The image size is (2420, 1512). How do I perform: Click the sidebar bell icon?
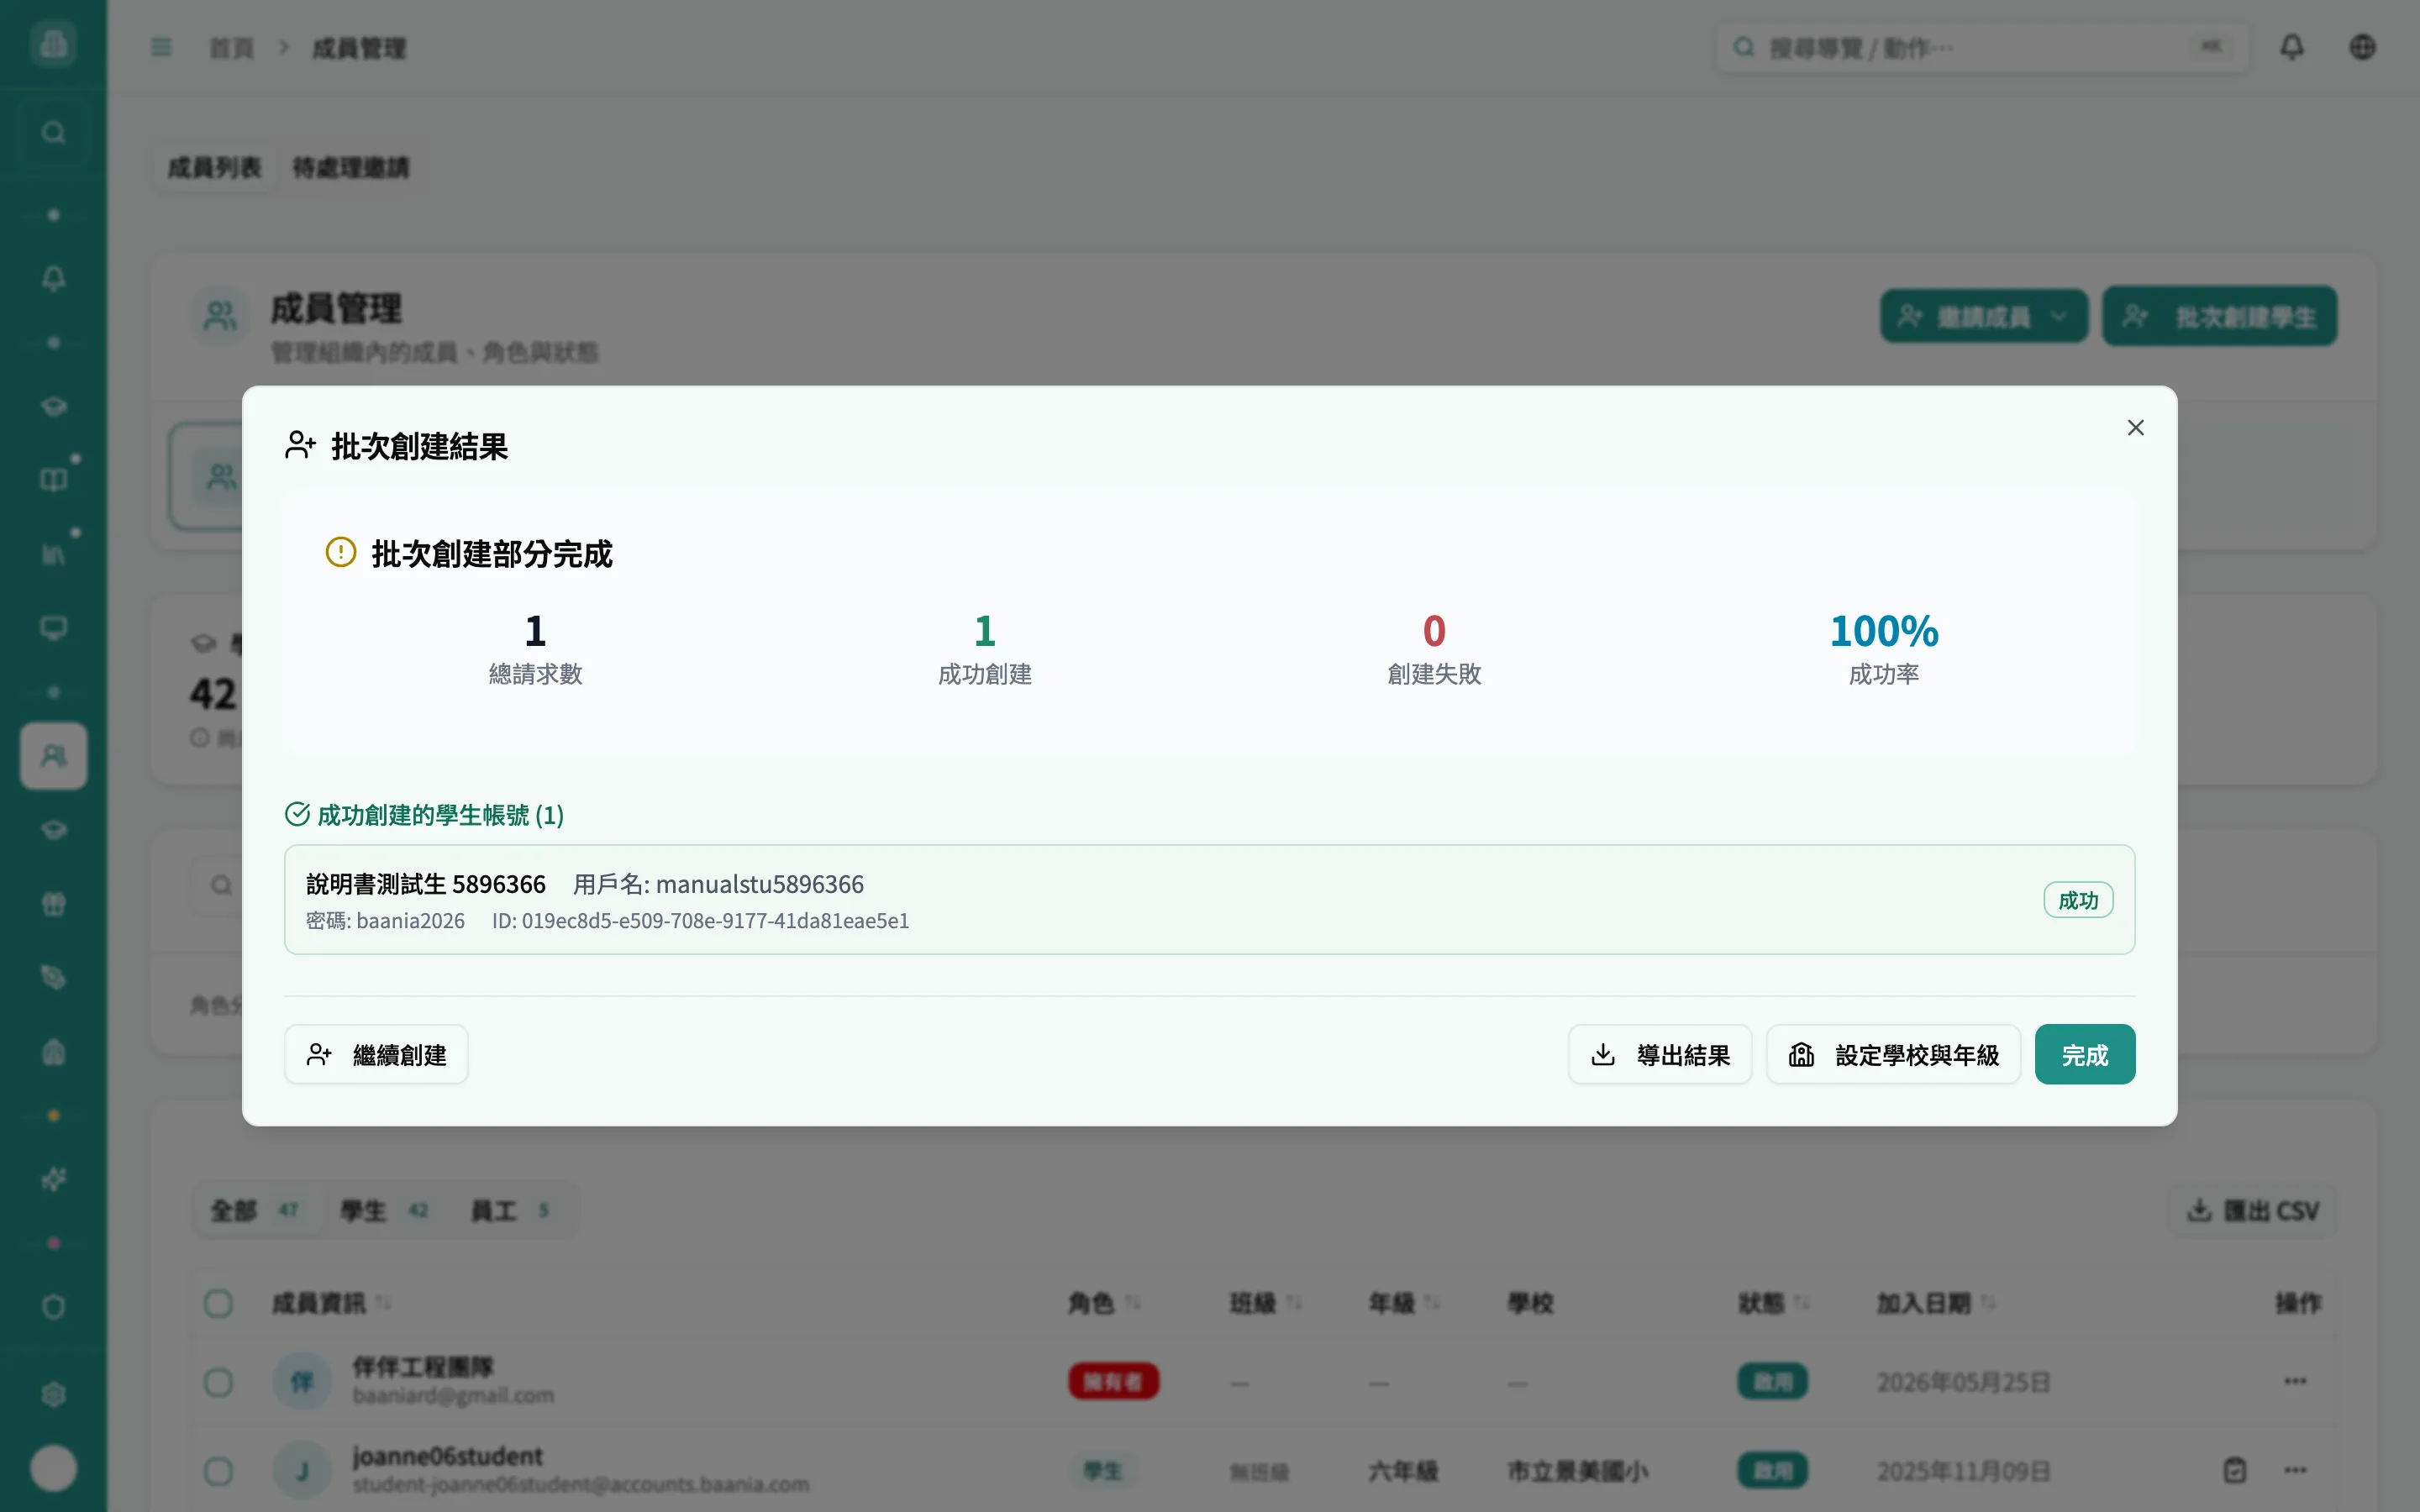53,278
